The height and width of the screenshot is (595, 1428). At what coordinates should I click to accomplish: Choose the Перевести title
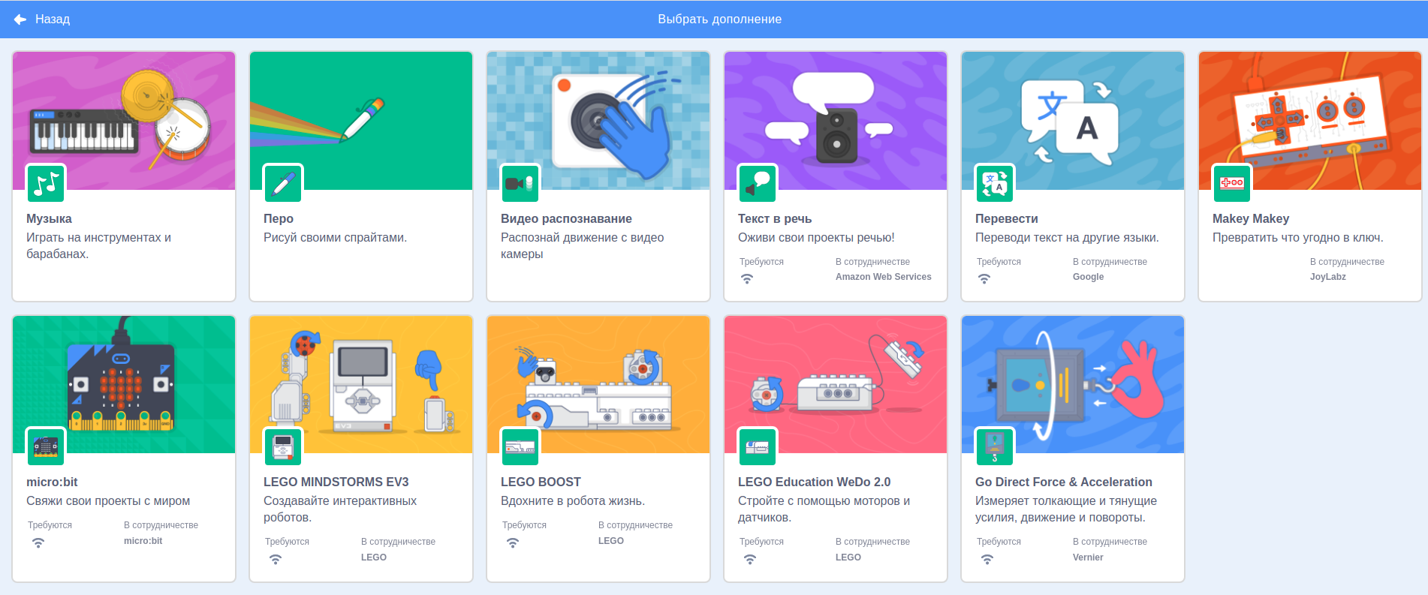click(1007, 218)
